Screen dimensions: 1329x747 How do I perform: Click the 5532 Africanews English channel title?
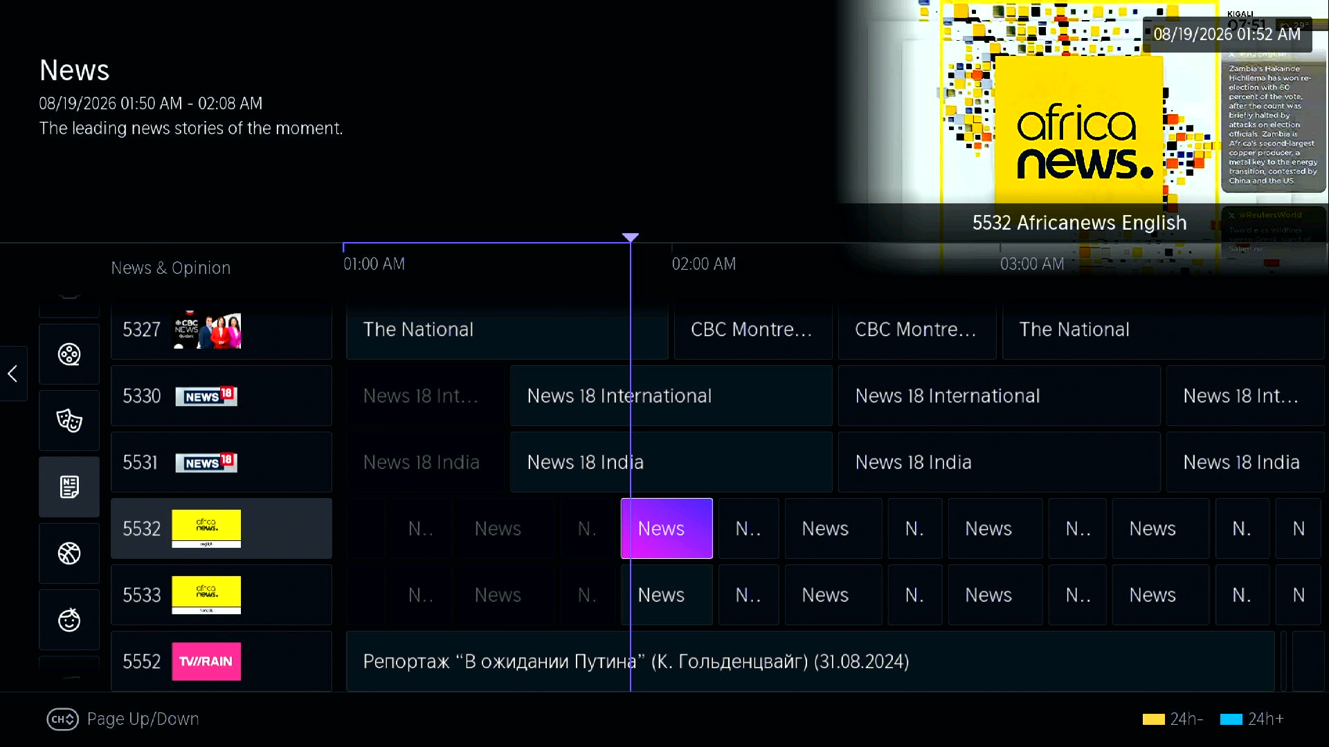[1079, 223]
